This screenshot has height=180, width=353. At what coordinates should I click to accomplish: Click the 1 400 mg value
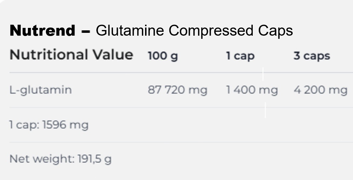click(252, 90)
